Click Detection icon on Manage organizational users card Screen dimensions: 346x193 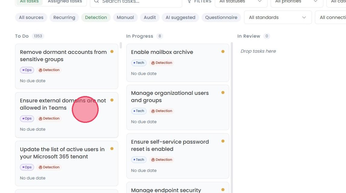pos(153,111)
